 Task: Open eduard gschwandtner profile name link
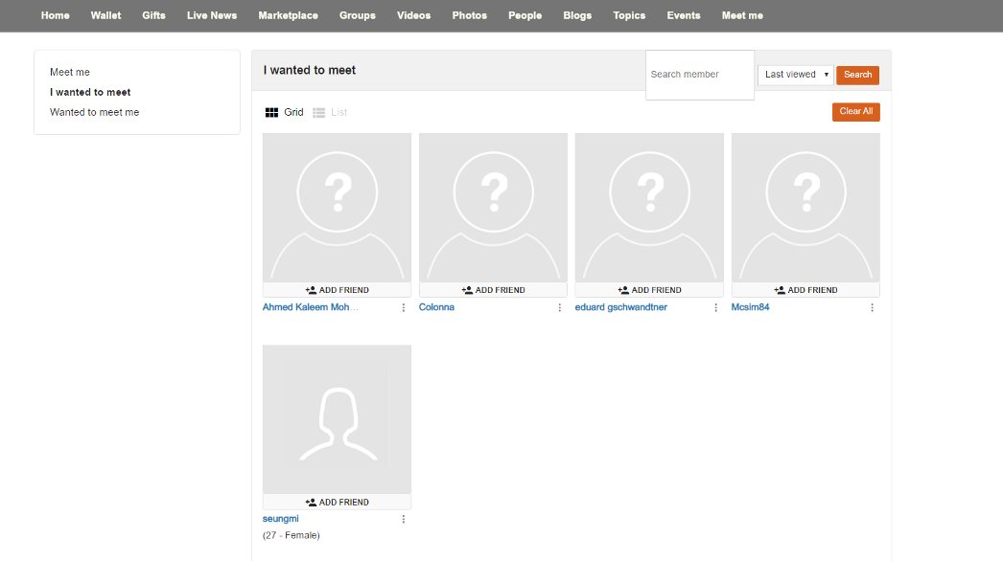tap(620, 307)
